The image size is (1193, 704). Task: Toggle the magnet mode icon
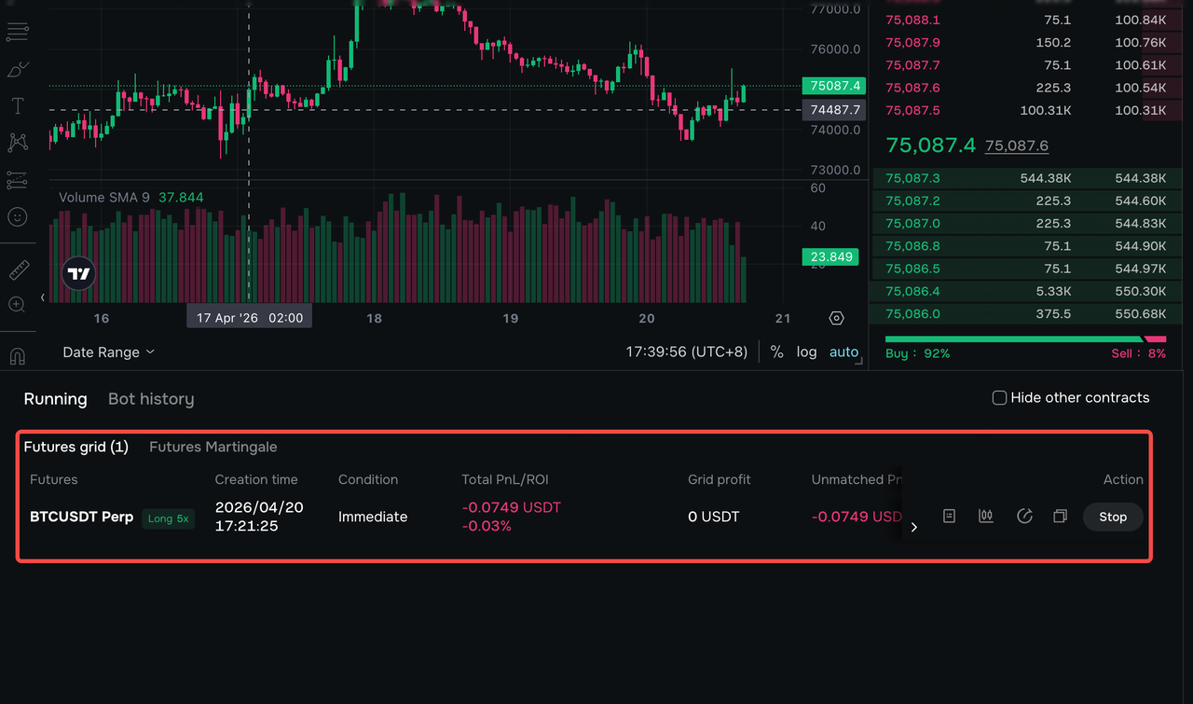[17, 356]
